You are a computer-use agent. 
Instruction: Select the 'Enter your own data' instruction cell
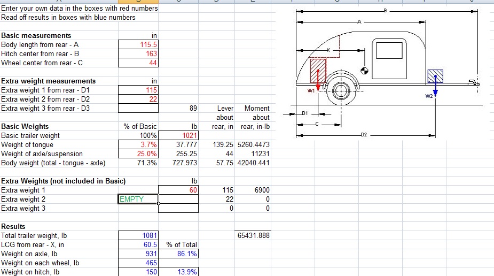pyautogui.click(x=79, y=8)
